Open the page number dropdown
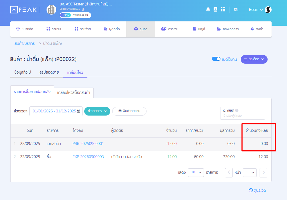 [x=250, y=173]
